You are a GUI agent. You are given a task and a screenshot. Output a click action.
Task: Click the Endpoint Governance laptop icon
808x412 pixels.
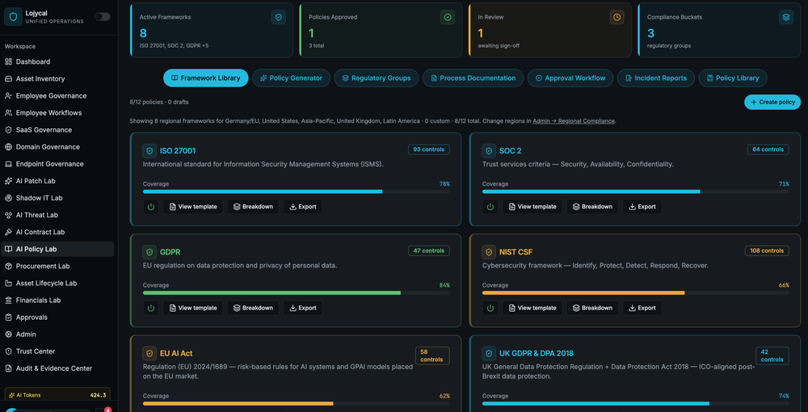[x=8, y=164]
